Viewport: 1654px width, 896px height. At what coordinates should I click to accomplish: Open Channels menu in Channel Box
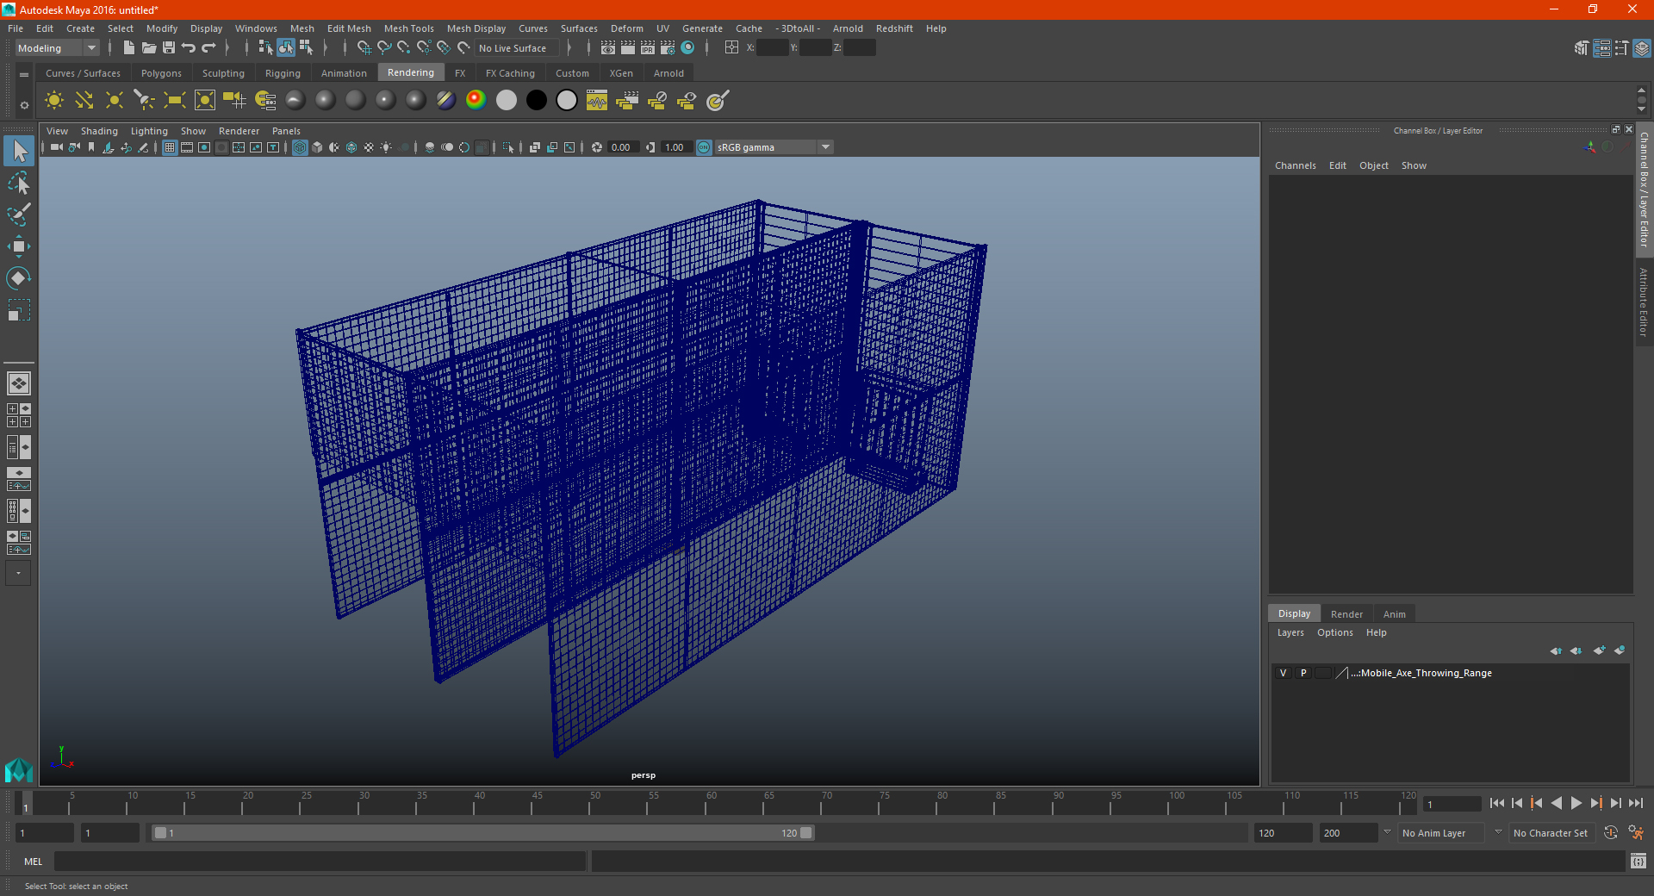coord(1296,165)
